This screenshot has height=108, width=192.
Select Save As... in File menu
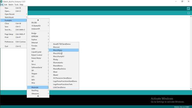14,30
